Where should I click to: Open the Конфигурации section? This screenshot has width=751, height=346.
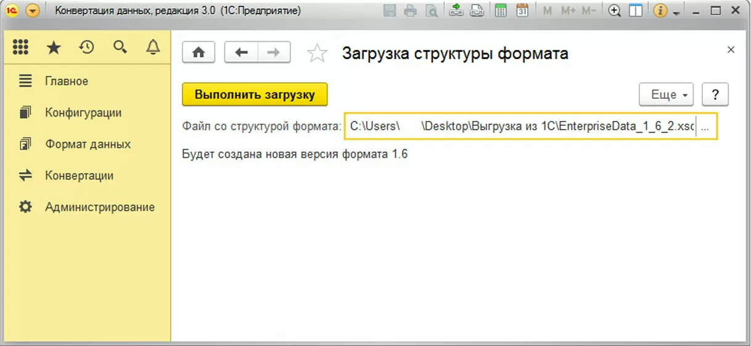click(83, 113)
